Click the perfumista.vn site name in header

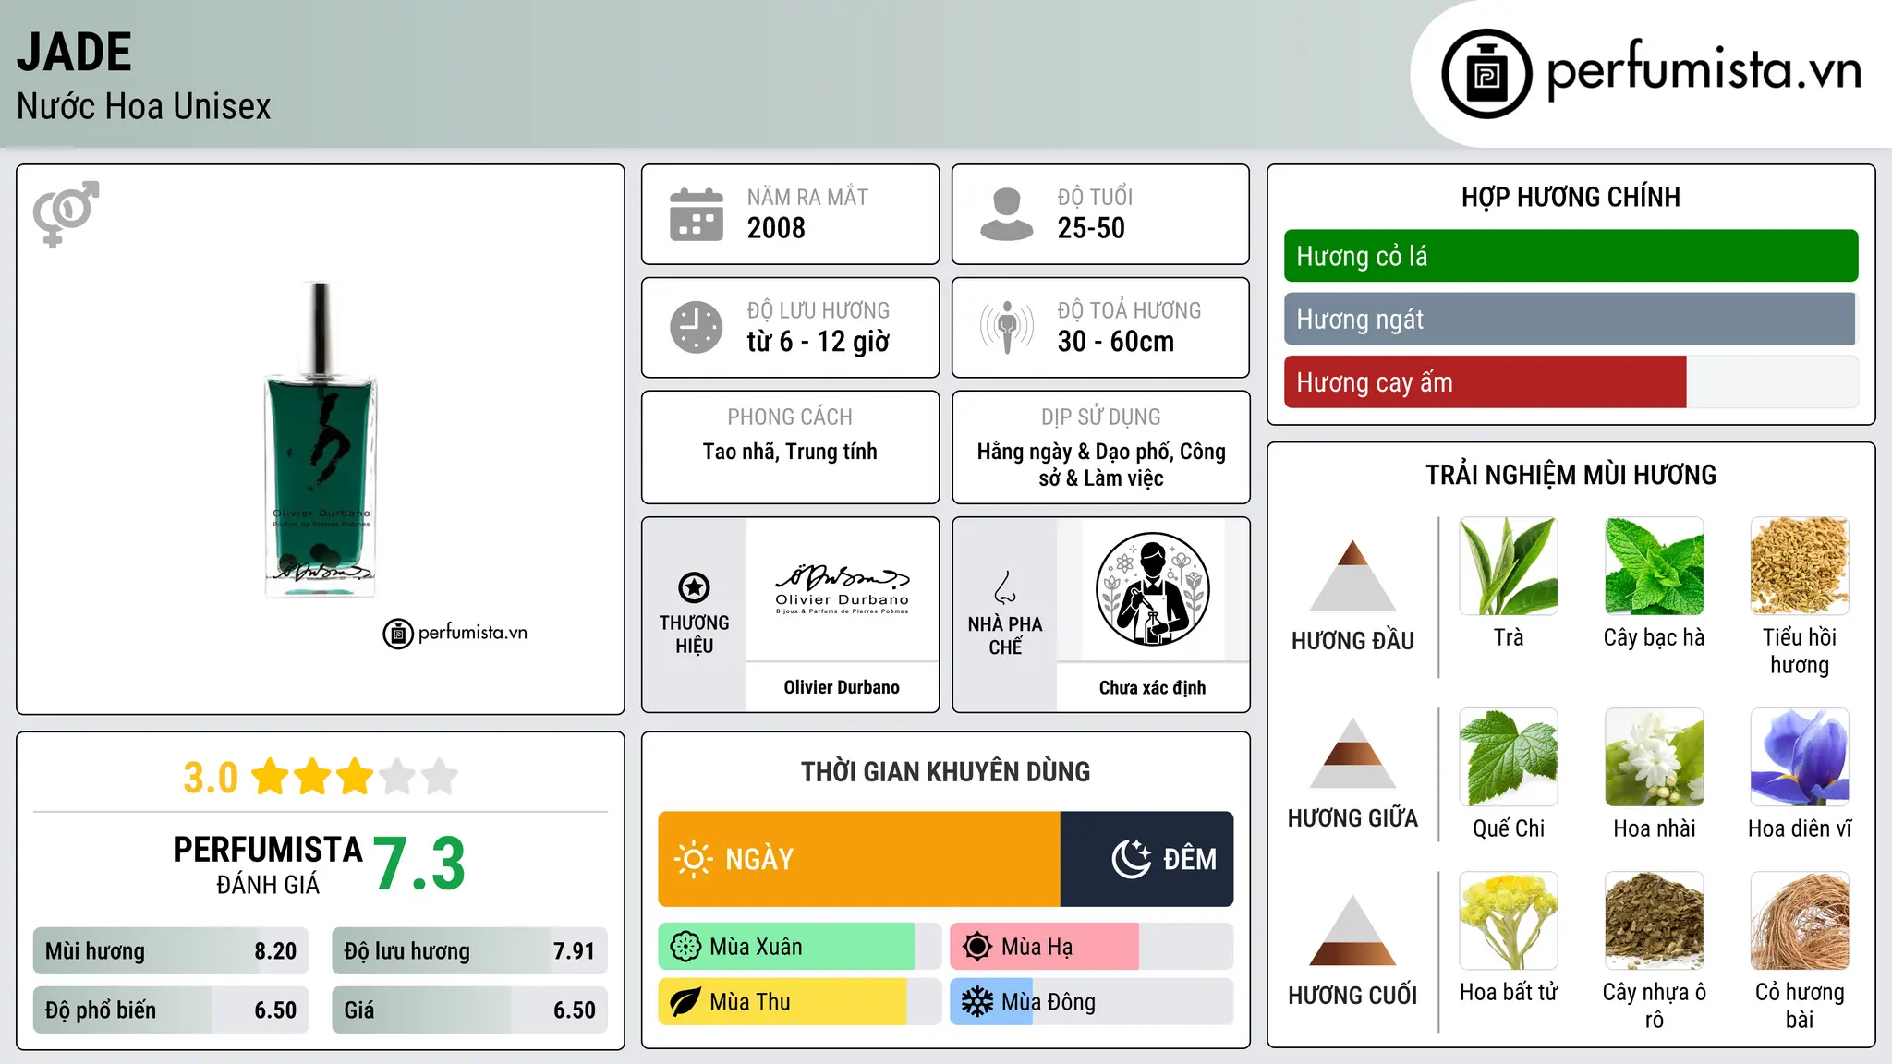[x=1704, y=69]
